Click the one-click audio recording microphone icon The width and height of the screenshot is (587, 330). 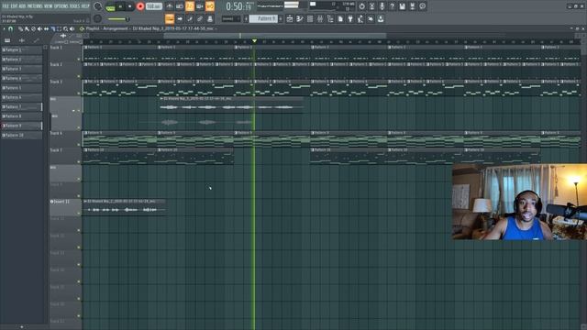(382, 6)
